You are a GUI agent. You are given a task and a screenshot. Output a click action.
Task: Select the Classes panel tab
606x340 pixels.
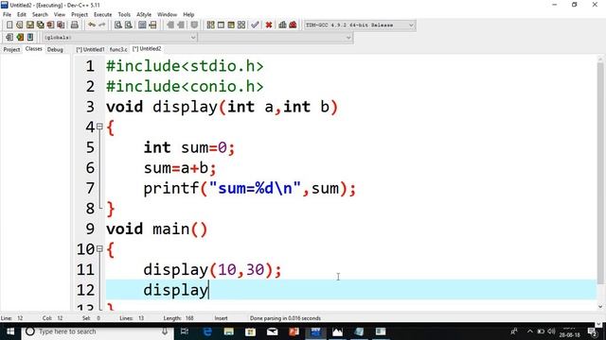pyautogui.click(x=34, y=49)
